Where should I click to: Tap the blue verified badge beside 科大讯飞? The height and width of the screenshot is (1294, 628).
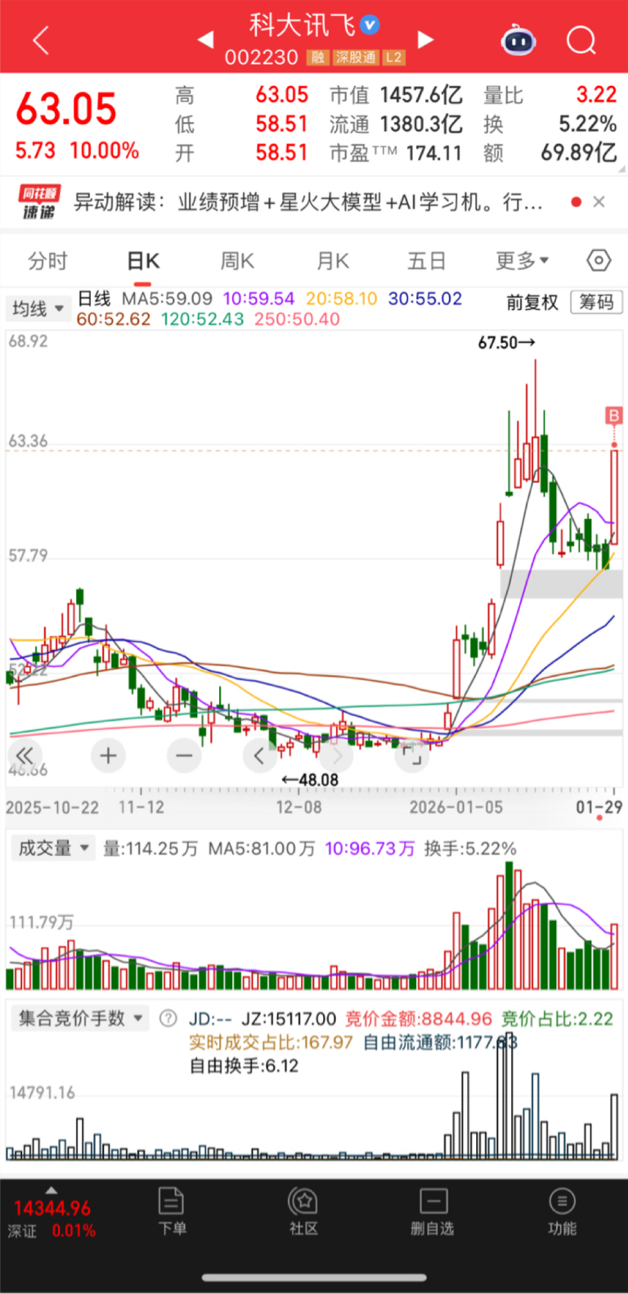[x=370, y=25]
